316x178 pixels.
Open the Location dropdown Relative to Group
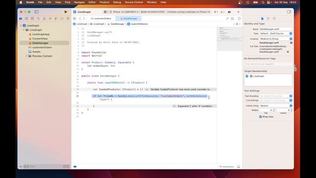tap(276, 39)
